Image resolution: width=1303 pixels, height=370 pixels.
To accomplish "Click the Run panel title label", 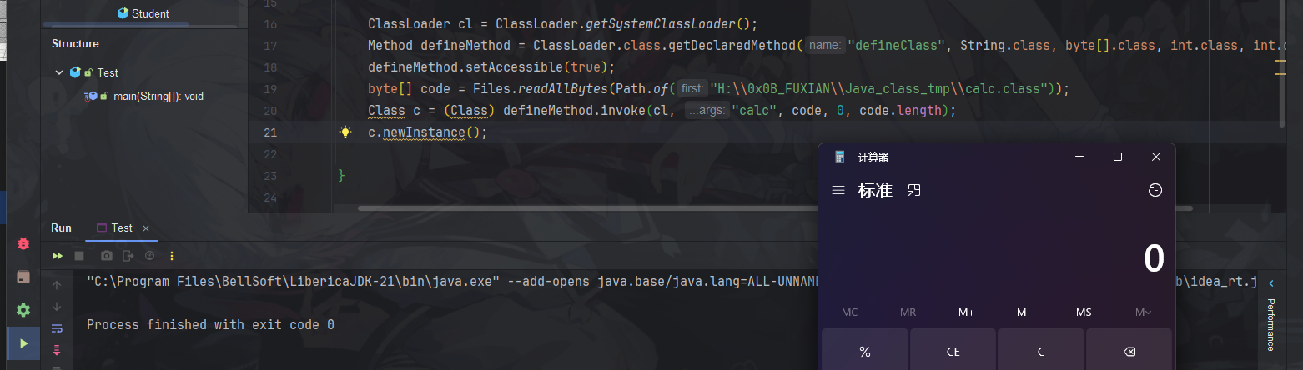I will pyautogui.click(x=61, y=227).
